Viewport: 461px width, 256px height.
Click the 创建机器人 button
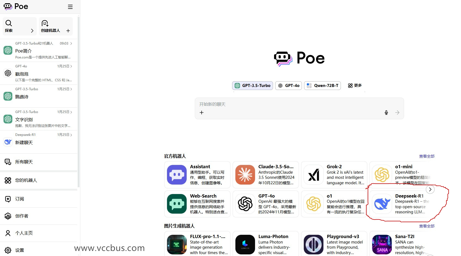[56, 26]
